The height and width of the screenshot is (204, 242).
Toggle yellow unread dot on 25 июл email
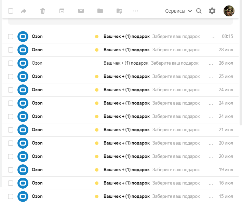click(97, 77)
